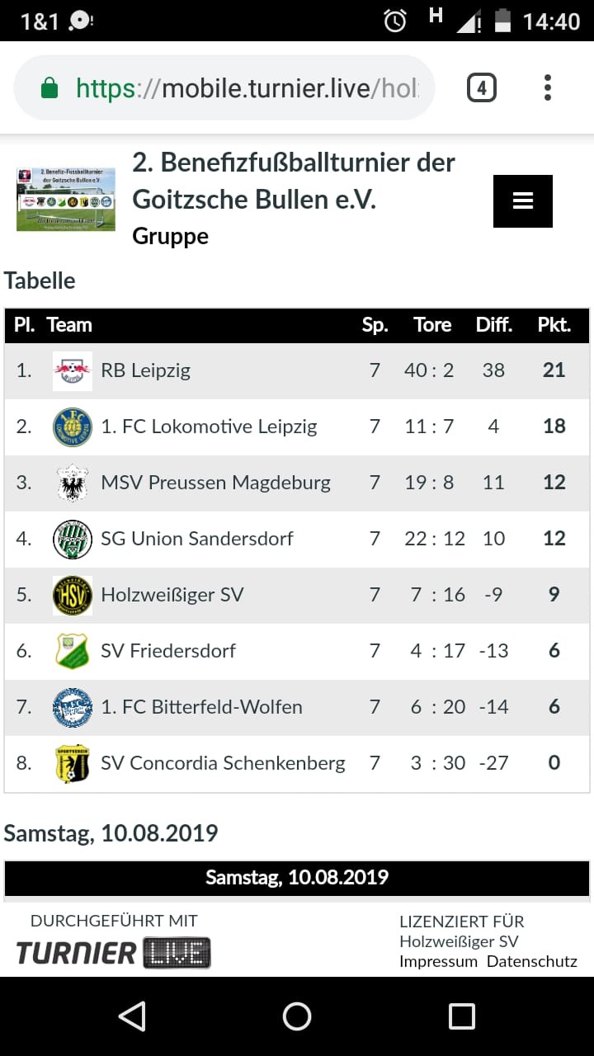Viewport: 594px width, 1056px height.
Task: Tap the tournament banner thumbnail image
Action: click(66, 199)
